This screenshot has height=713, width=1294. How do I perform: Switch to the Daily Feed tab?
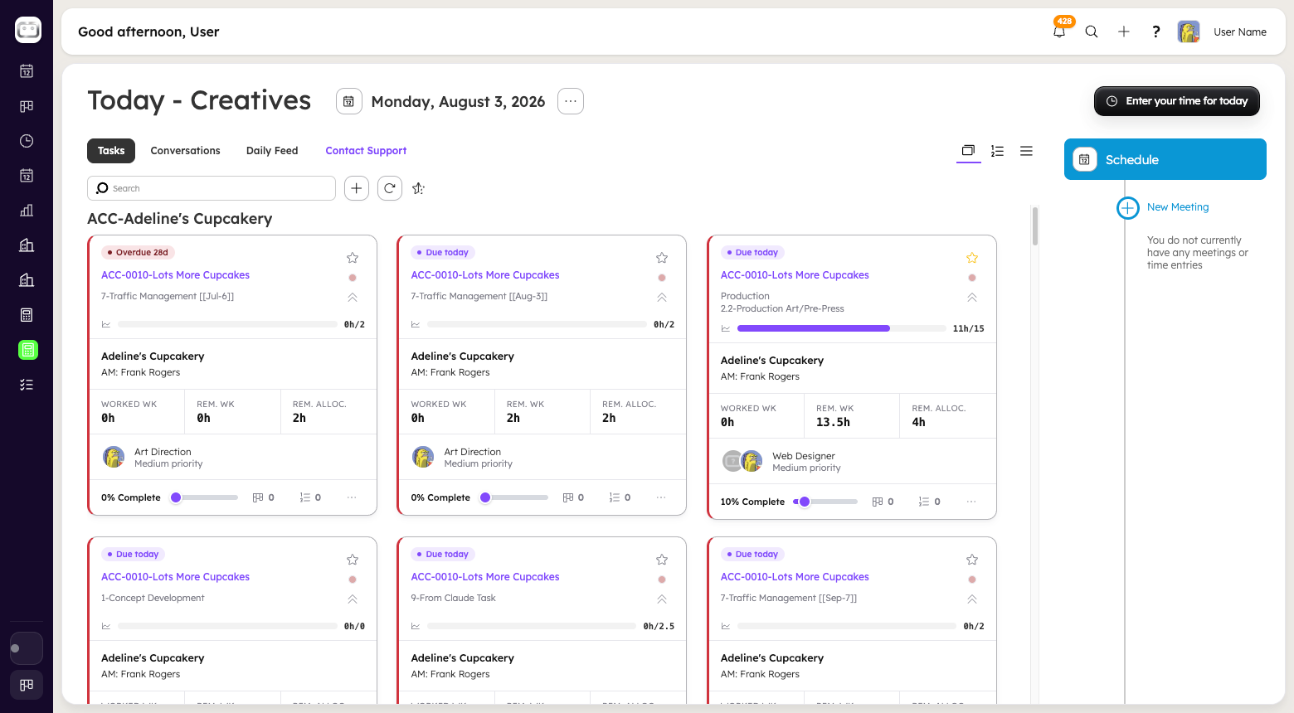[272, 151]
